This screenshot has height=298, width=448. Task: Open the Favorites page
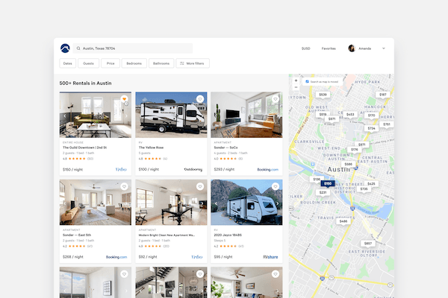pos(329,48)
